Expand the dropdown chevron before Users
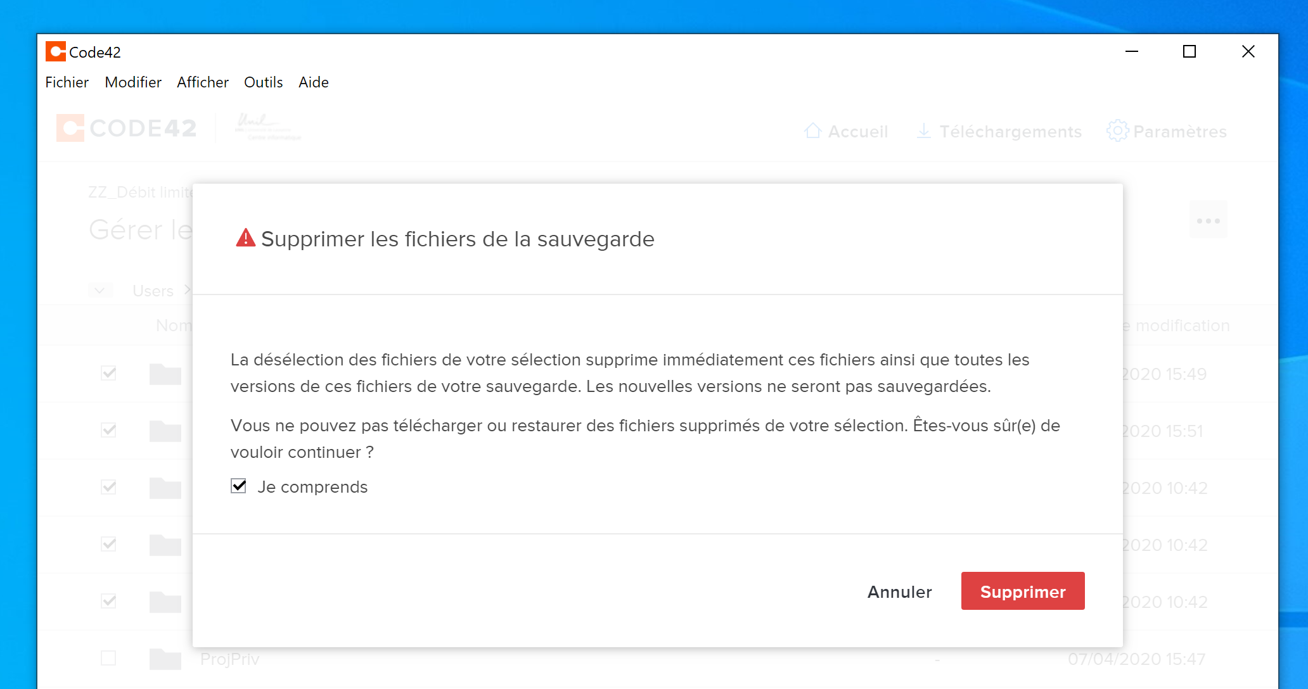This screenshot has height=689, width=1308. coord(100,291)
